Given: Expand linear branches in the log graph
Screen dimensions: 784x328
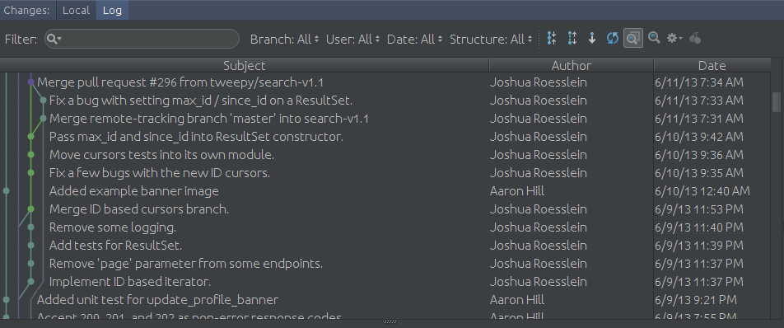Looking at the screenshot, I should (572, 39).
